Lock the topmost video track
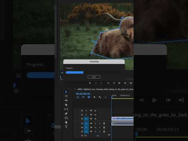Screen dimensions: 188x141 coord(82,111)
